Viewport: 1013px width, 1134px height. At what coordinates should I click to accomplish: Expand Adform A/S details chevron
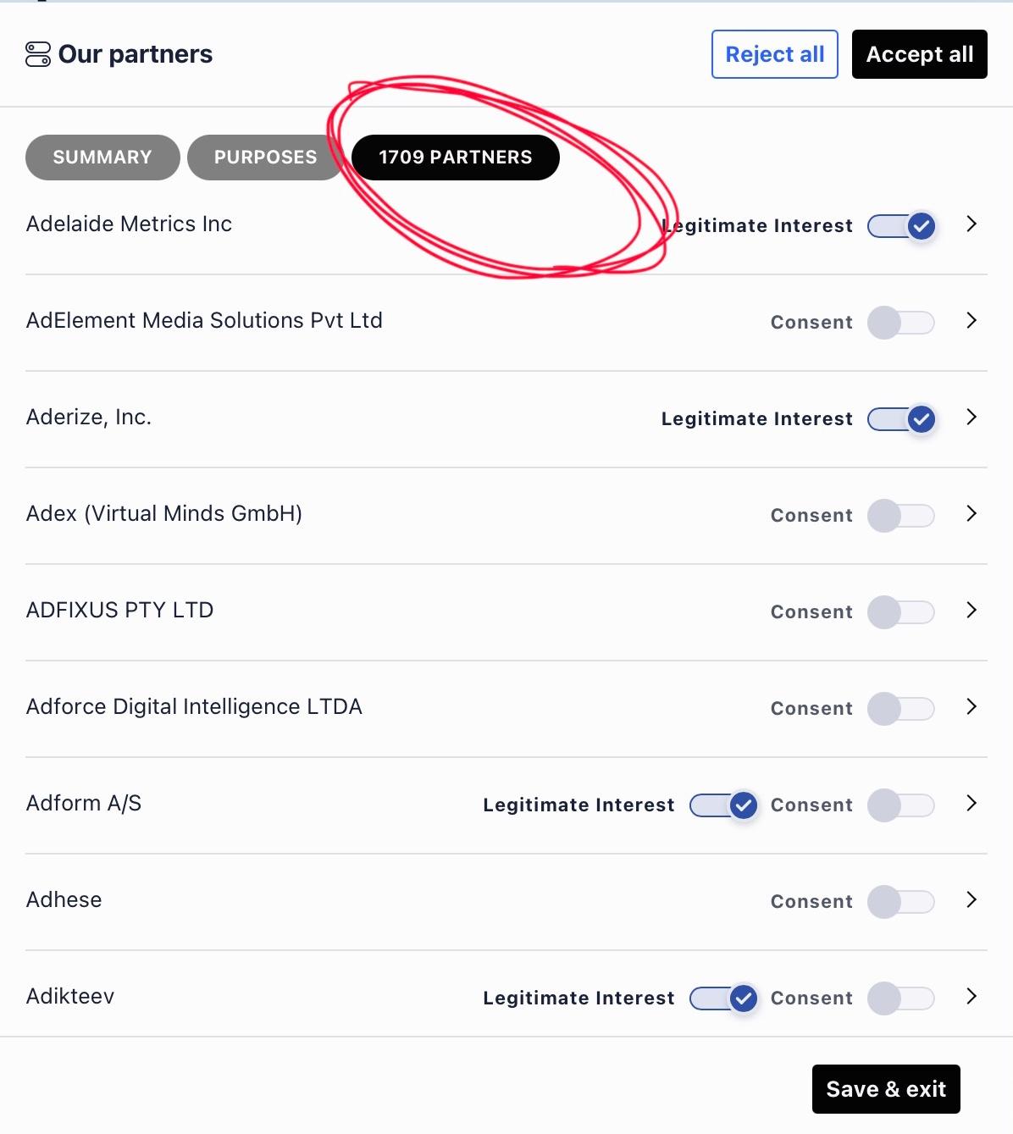pos(971,804)
